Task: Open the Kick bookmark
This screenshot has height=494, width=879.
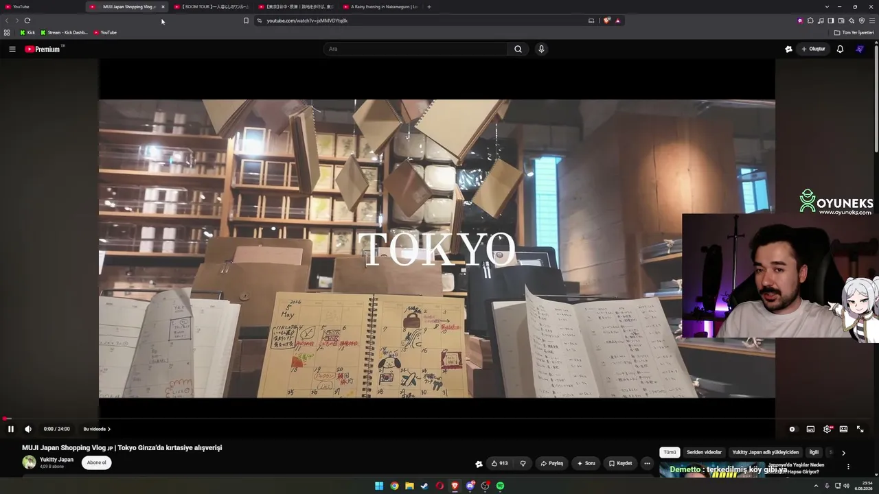Action: click(x=27, y=32)
